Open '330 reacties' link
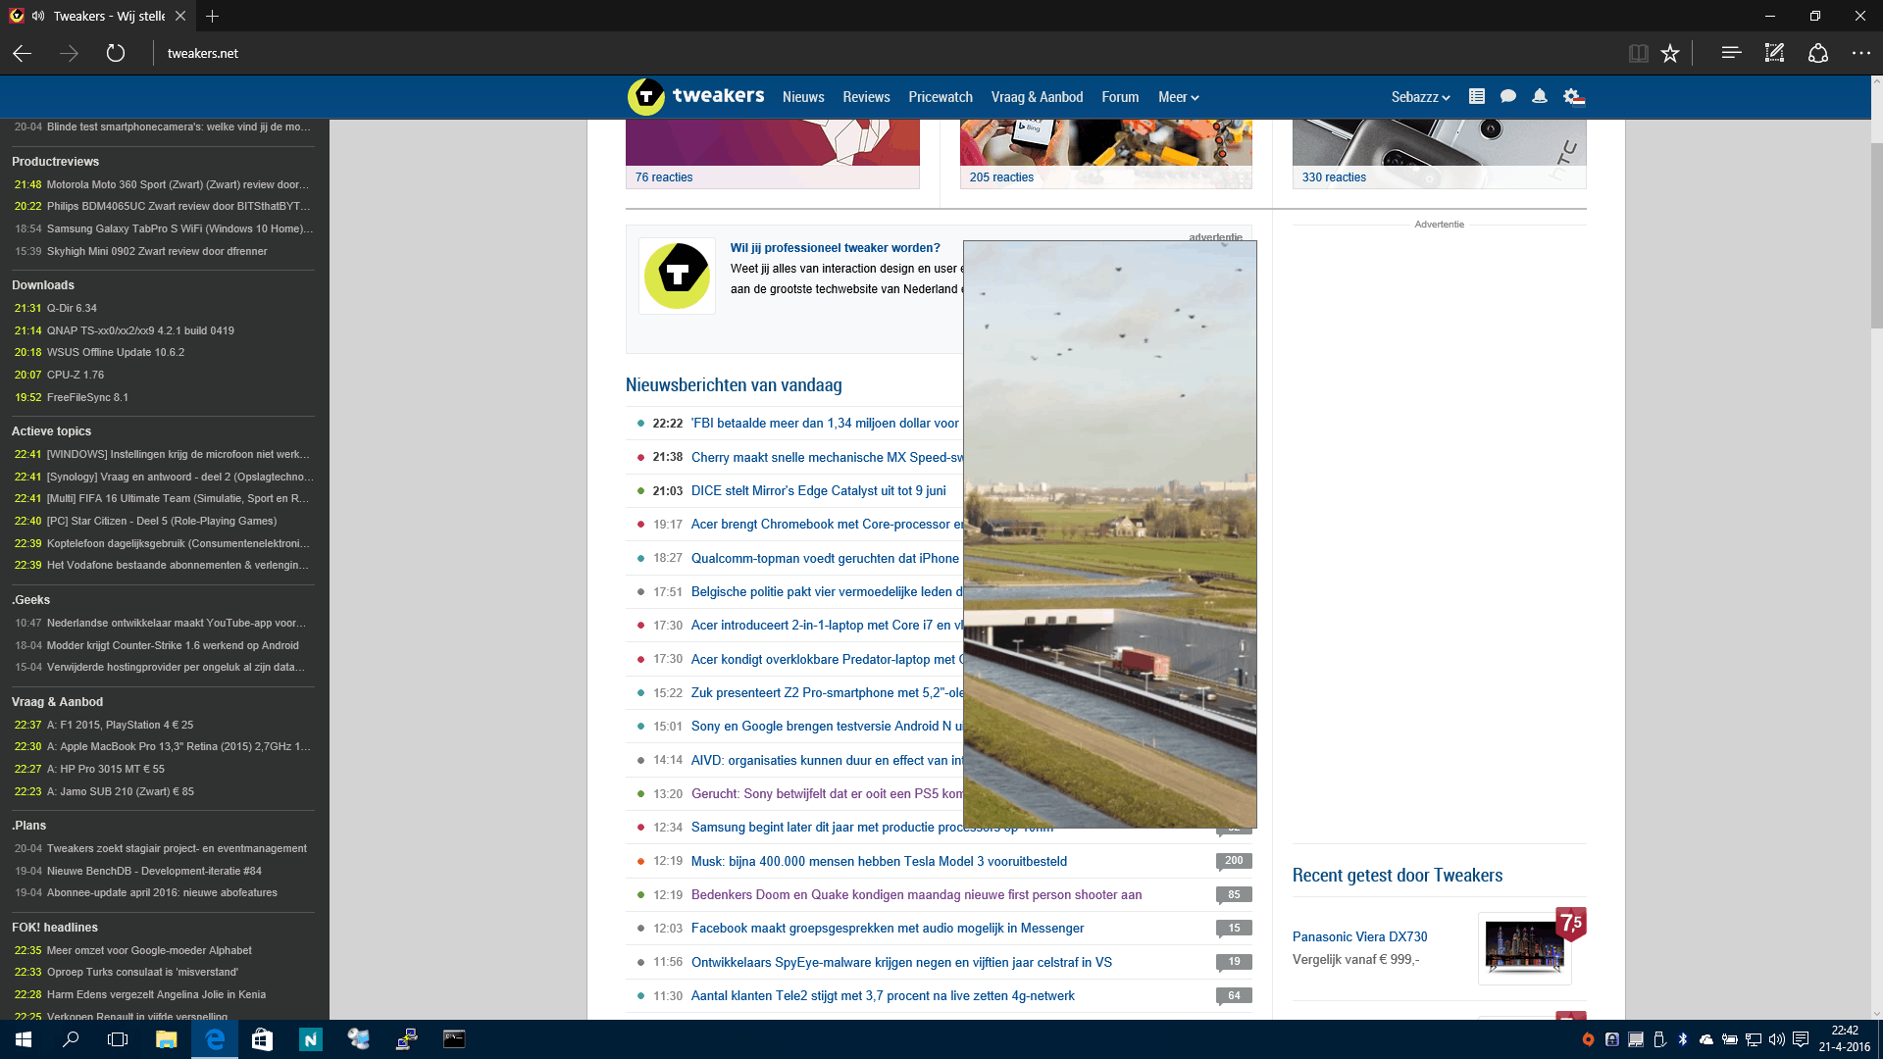 point(1334,177)
